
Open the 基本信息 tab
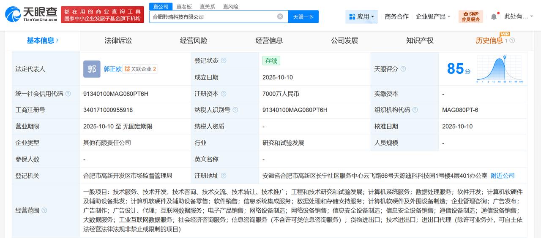coord(42,41)
